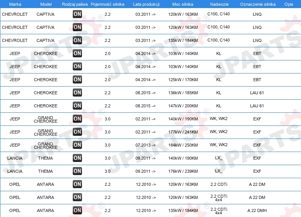Click engine code LAU 61 in 136kW Cherokee row
The width and height of the screenshot is (301, 217).
[257, 93]
